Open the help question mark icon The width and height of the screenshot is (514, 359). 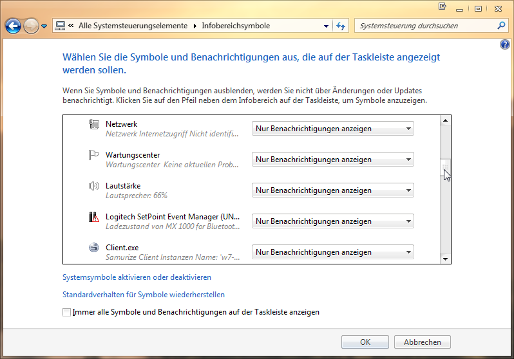505,44
